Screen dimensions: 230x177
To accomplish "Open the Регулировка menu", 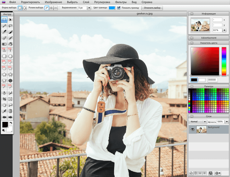I will click(x=103, y=2).
